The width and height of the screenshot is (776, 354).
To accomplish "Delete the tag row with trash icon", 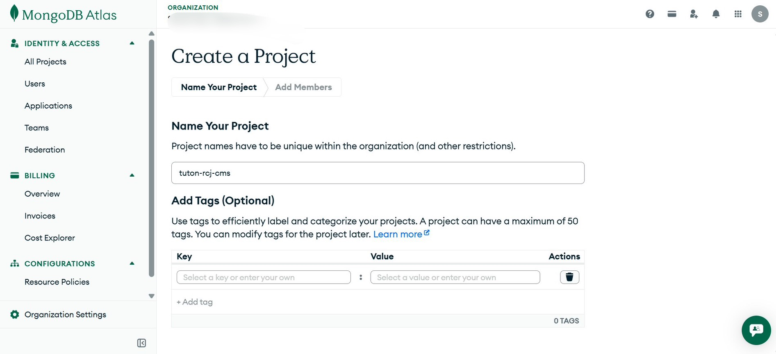I will pyautogui.click(x=569, y=277).
